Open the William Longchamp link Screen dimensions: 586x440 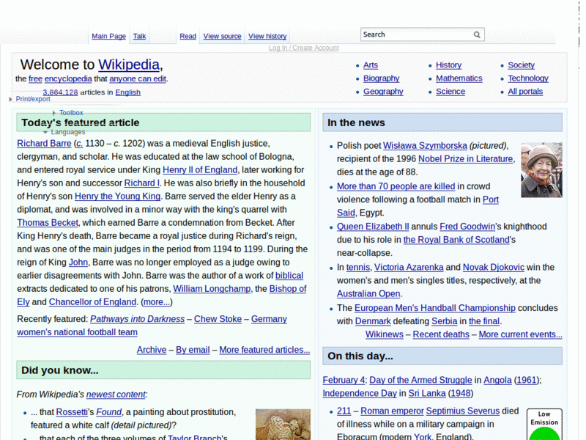(212, 289)
